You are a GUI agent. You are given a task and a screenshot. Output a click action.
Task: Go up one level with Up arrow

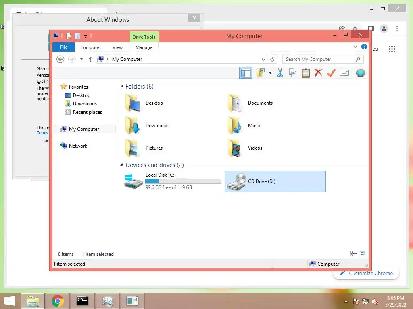tap(91, 59)
